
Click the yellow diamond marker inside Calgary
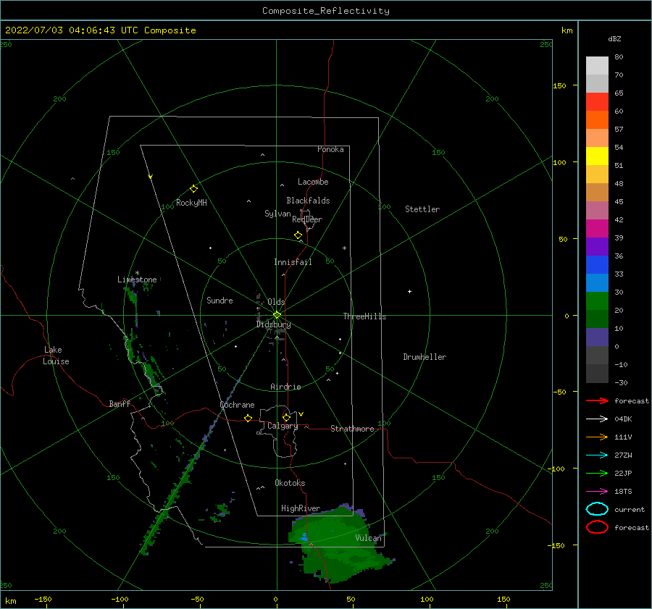pyautogui.click(x=286, y=417)
